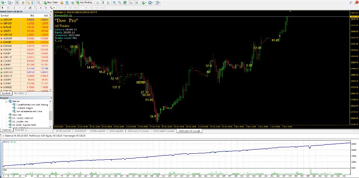This screenshot has height=178, width=359.
Task: Select the crosshair tool
Action: (x=8, y=8)
